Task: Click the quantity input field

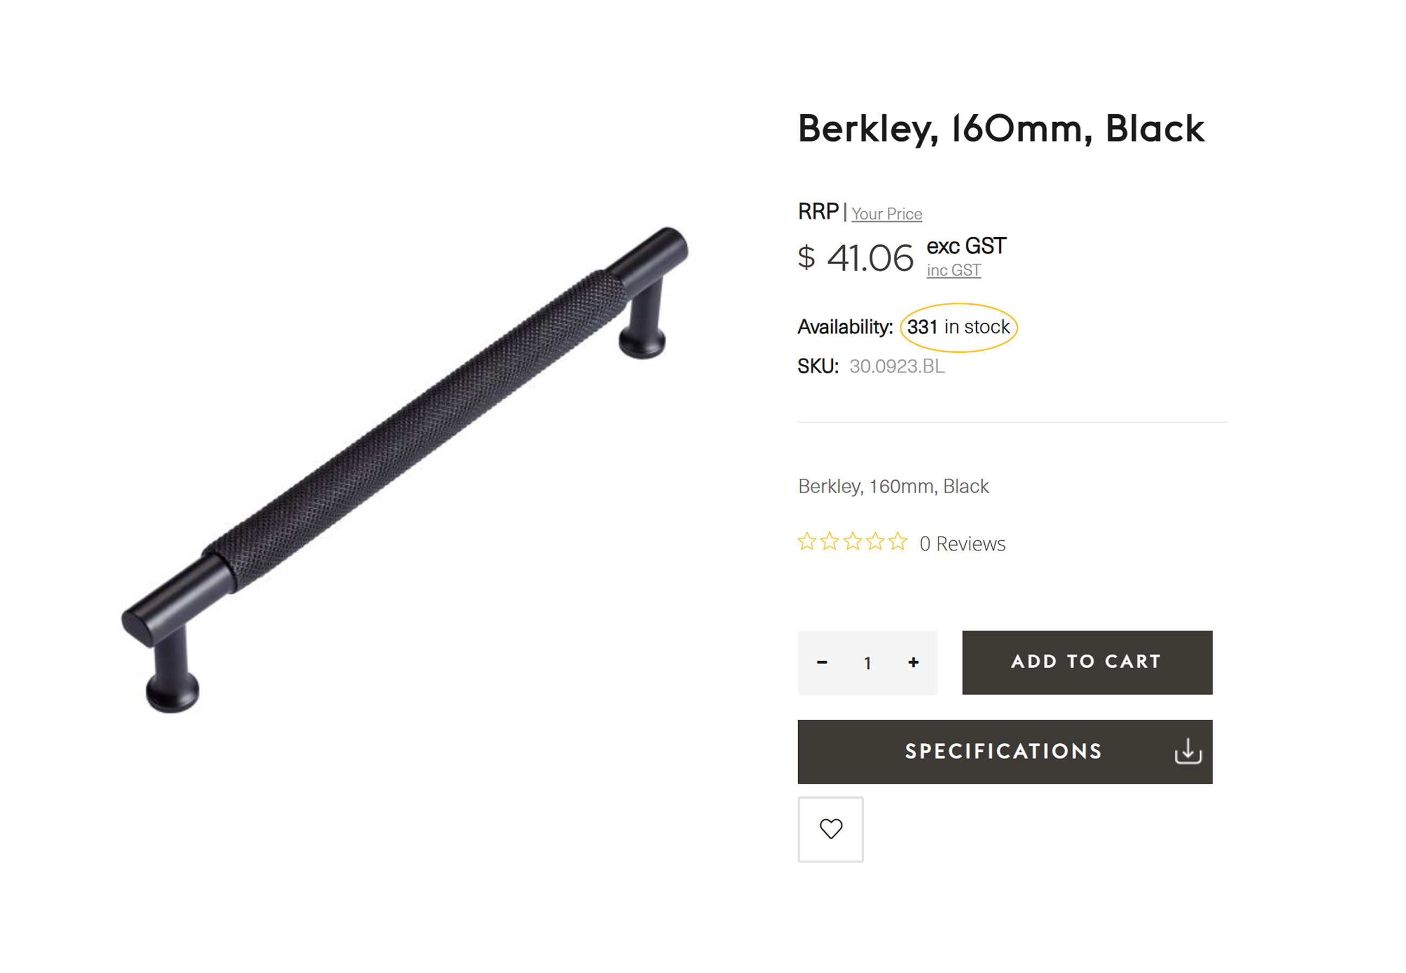Action: click(x=867, y=663)
